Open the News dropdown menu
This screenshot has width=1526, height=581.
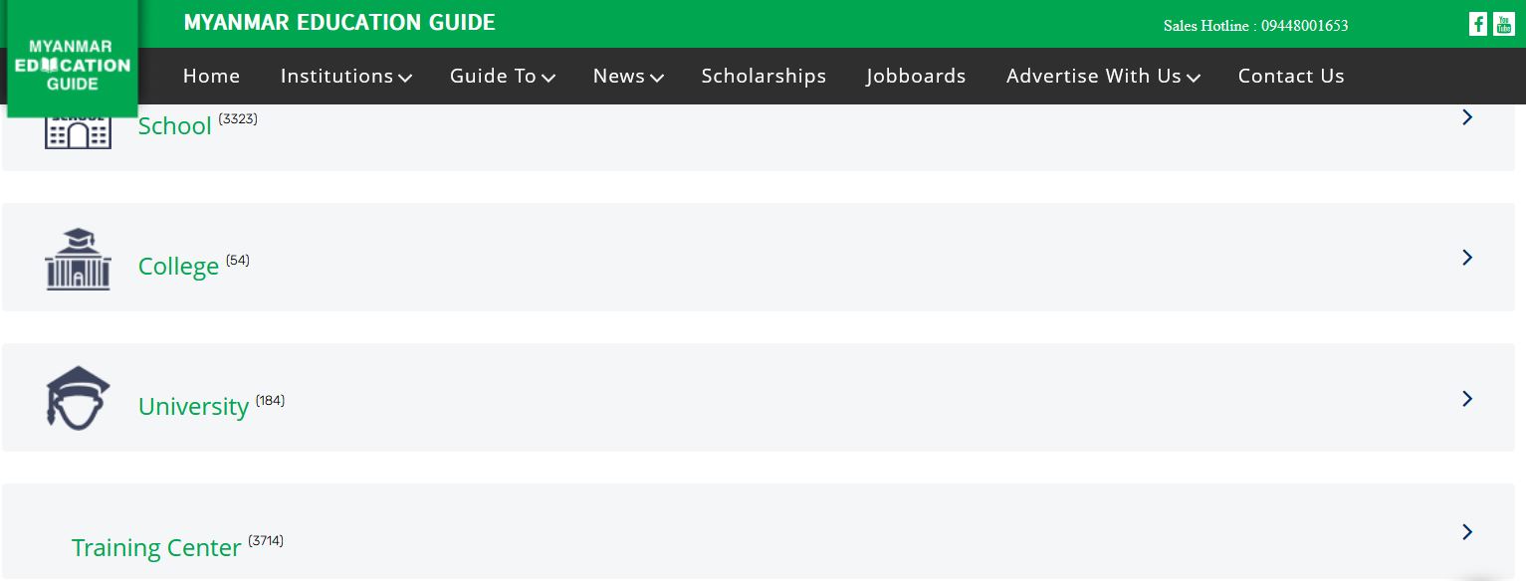[627, 77]
